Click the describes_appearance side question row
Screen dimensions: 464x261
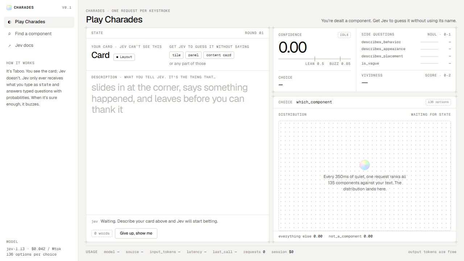pos(406,49)
